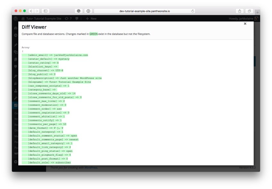Viewport: 272px width, 189px height.
Task: Select the default_pingback_flag line
Action: (x=46, y=154)
